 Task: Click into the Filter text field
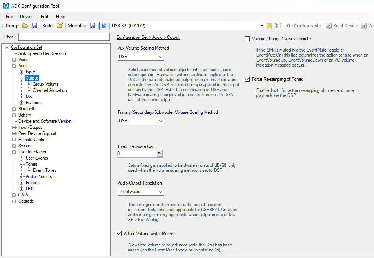[64, 37]
